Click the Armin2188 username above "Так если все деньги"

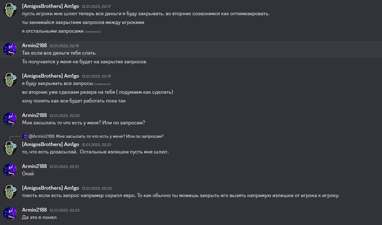[34, 46]
